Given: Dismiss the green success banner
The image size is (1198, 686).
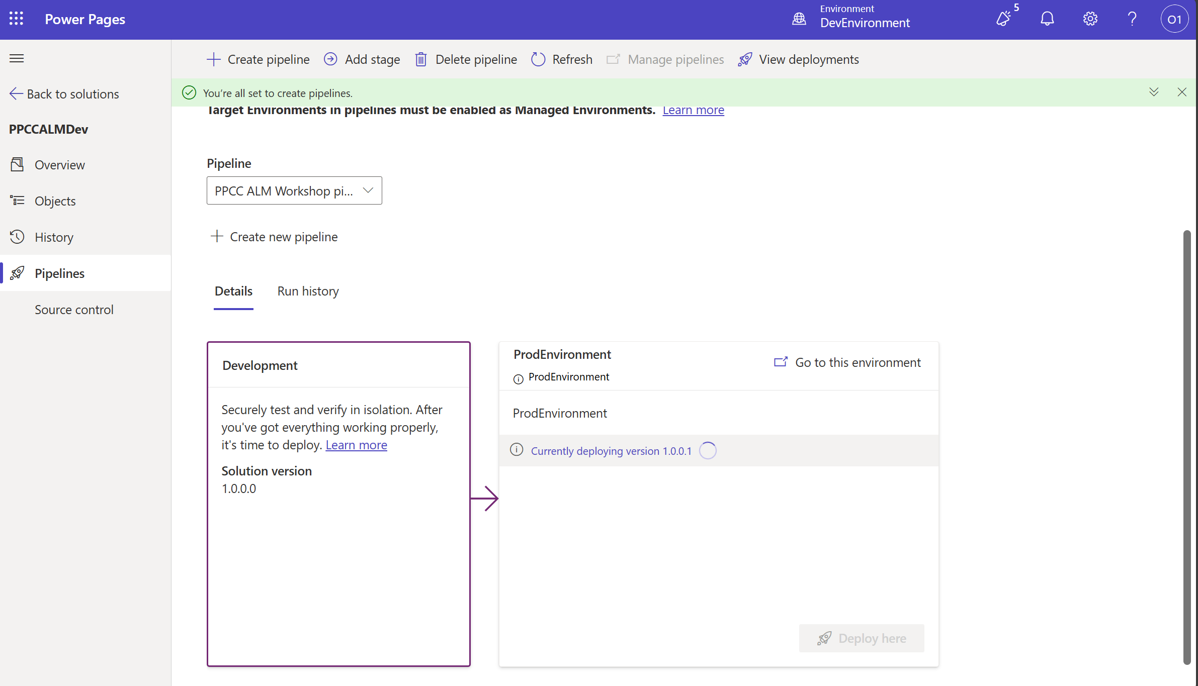Looking at the screenshot, I should coord(1182,92).
